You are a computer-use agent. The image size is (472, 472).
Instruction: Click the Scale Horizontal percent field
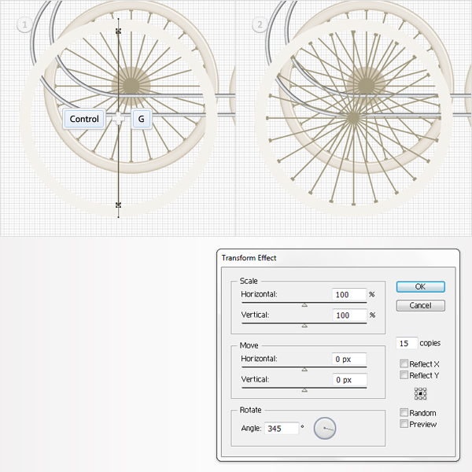[349, 294]
